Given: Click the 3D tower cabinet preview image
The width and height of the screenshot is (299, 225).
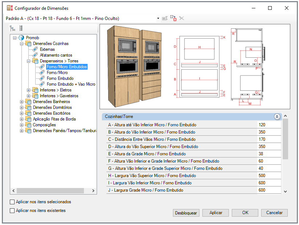Looking at the screenshot, I should click(x=134, y=66).
